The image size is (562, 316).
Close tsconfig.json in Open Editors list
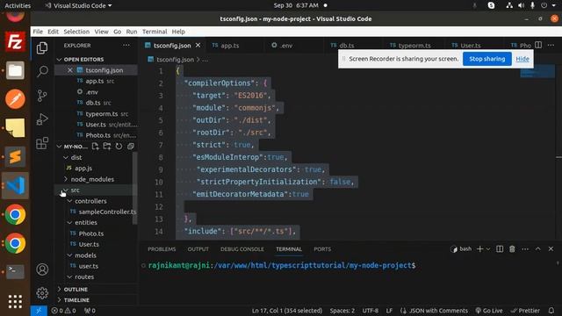[70, 70]
